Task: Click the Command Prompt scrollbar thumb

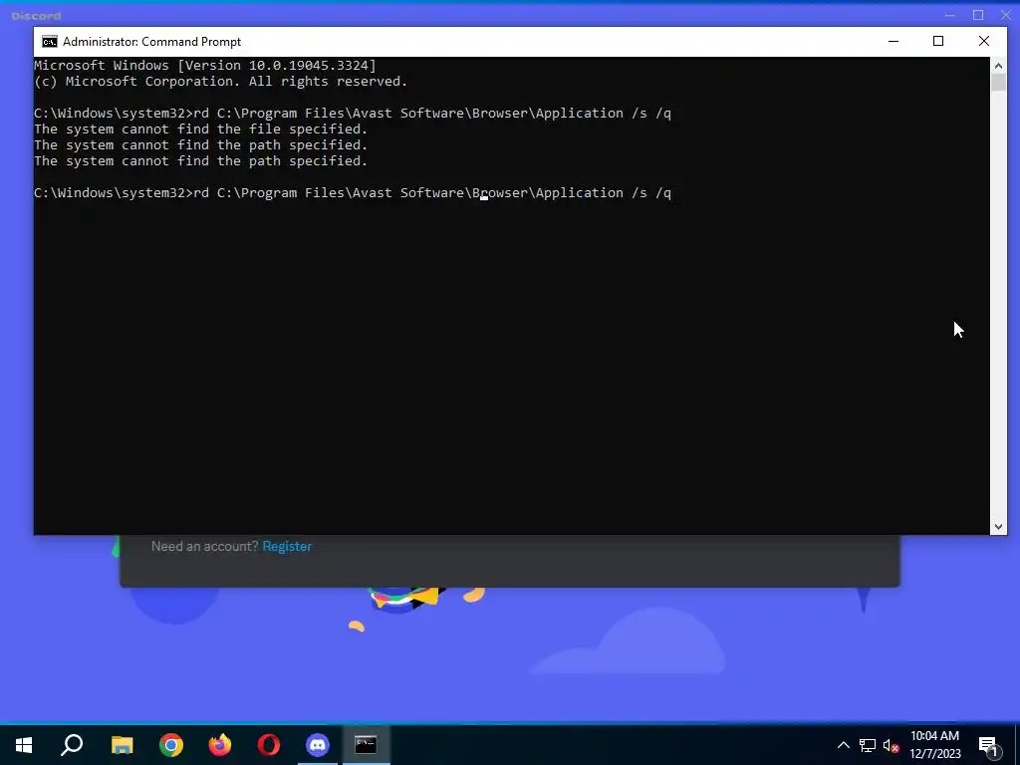Action: (998, 83)
